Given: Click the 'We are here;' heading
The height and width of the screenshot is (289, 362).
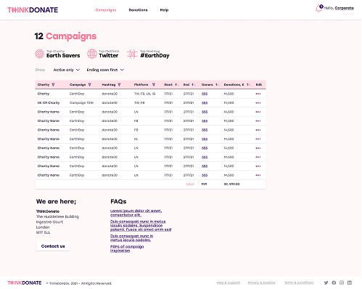Looking at the screenshot, I should [x=56, y=202].
